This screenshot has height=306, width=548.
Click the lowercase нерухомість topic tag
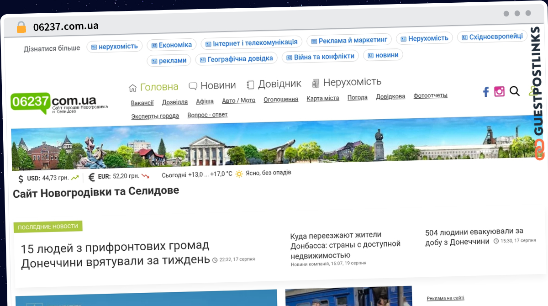pyautogui.click(x=115, y=47)
